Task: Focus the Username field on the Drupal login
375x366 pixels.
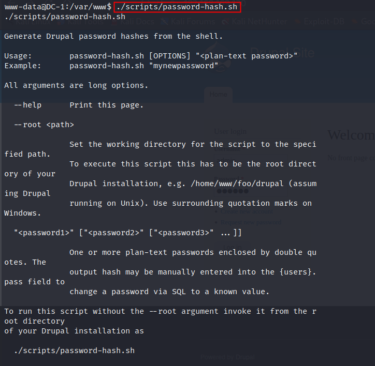Action: [x=251, y=160]
